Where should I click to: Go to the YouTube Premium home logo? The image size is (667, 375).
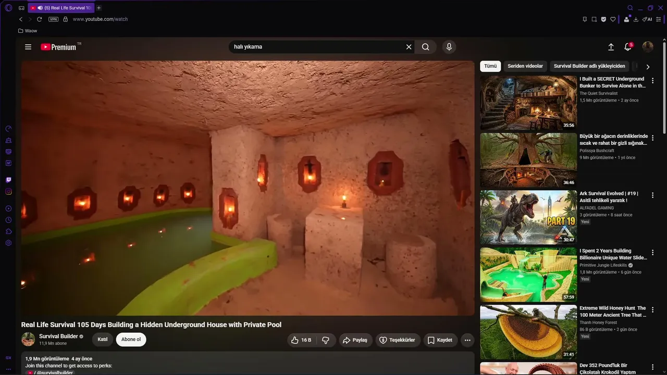click(58, 47)
